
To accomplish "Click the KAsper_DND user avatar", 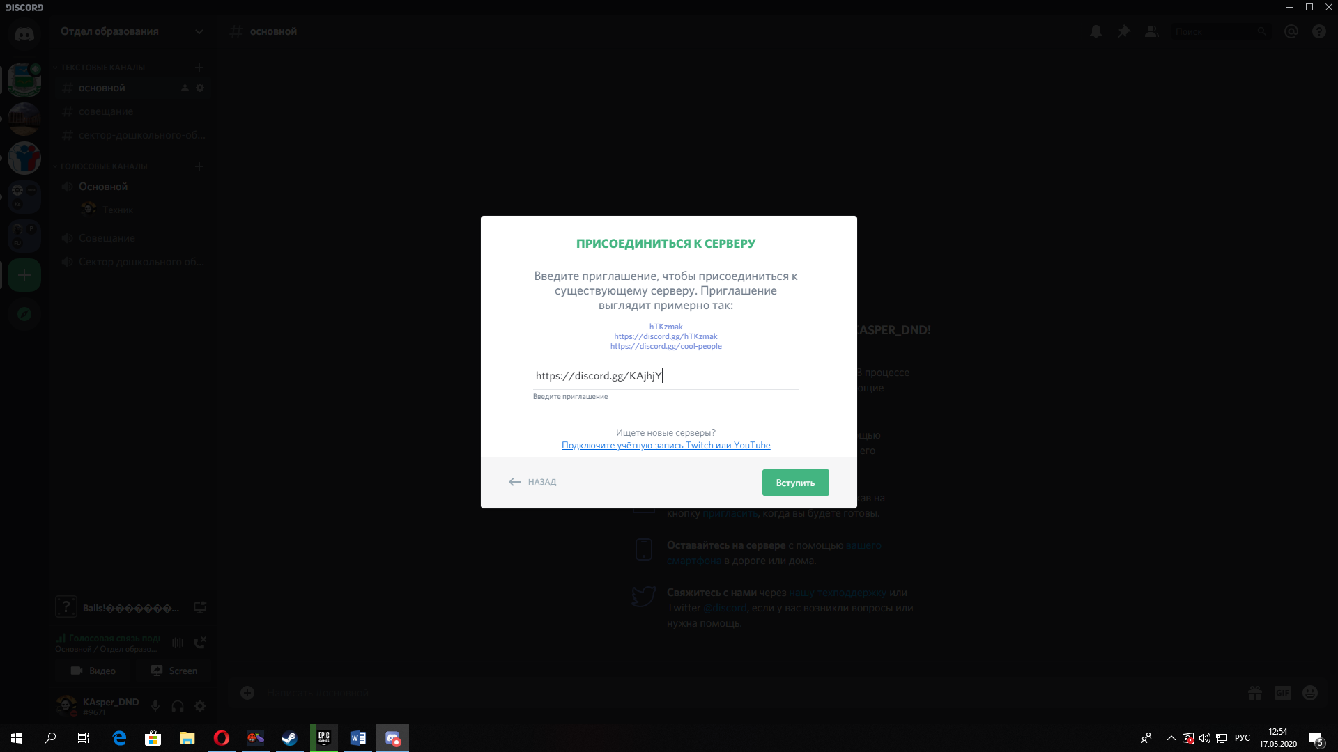I will coord(67,706).
